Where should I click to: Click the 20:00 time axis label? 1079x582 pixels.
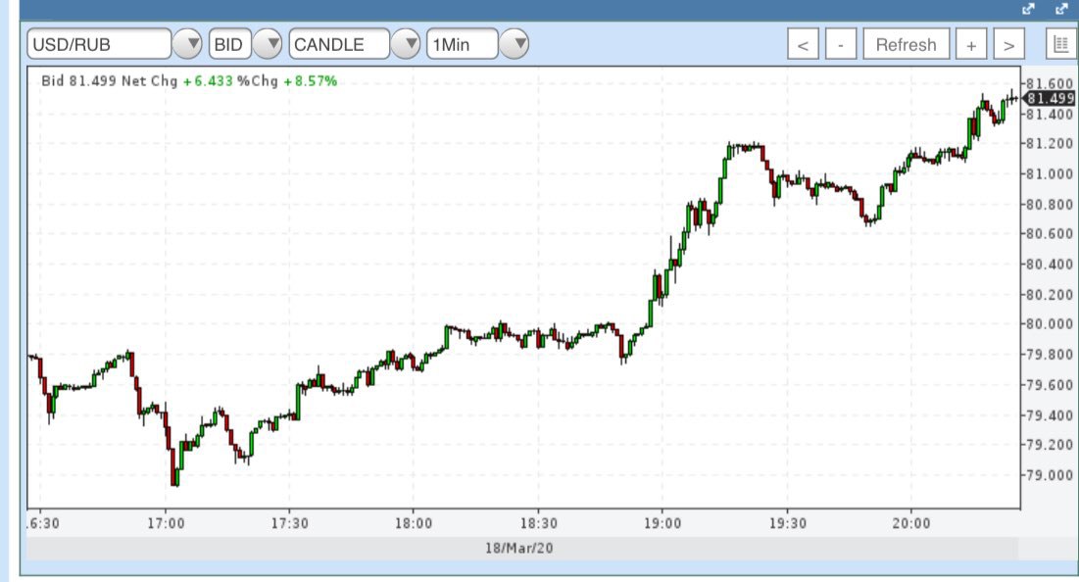(911, 523)
